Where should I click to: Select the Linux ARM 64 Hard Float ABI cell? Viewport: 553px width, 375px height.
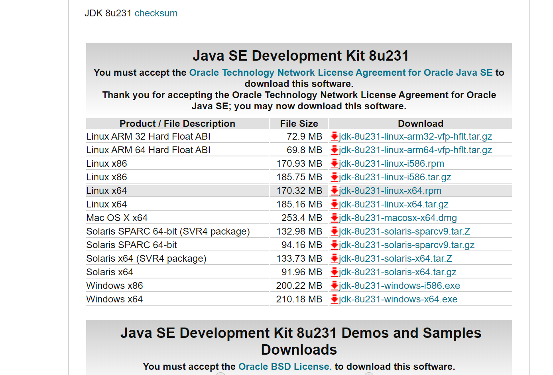click(177, 150)
